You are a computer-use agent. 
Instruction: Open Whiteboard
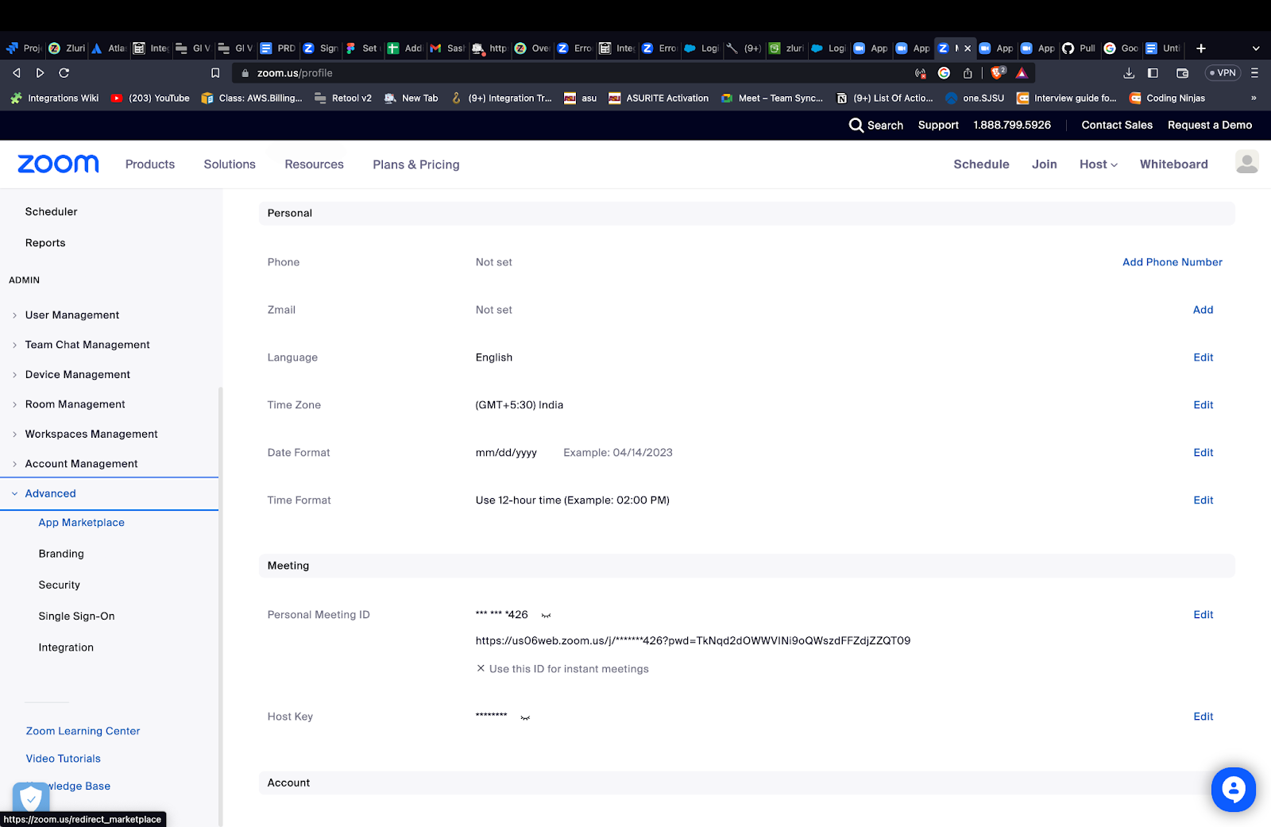click(x=1173, y=164)
